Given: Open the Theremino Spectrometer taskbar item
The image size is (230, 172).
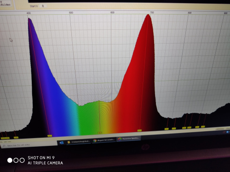Looking at the screenshot, I should coord(128,139).
